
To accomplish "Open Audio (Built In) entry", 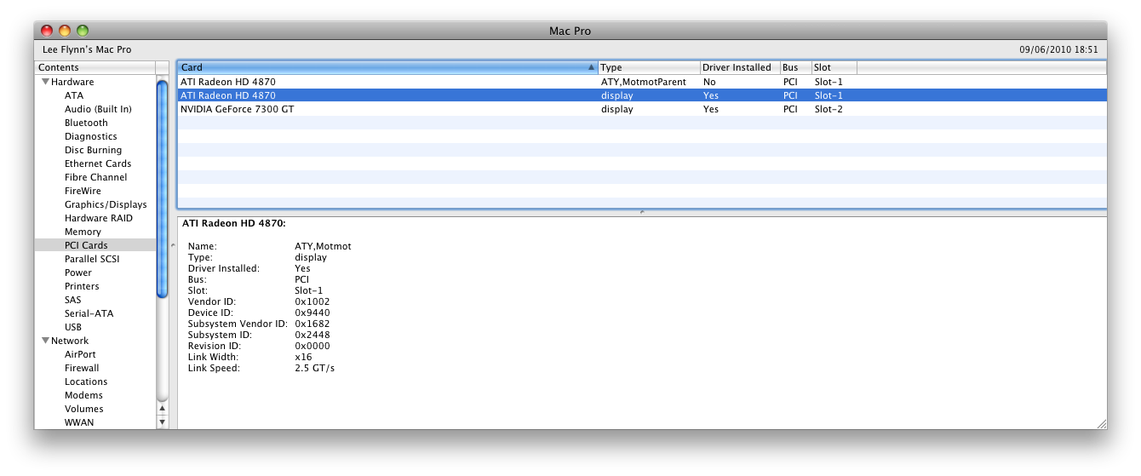I will click(98, 109).
